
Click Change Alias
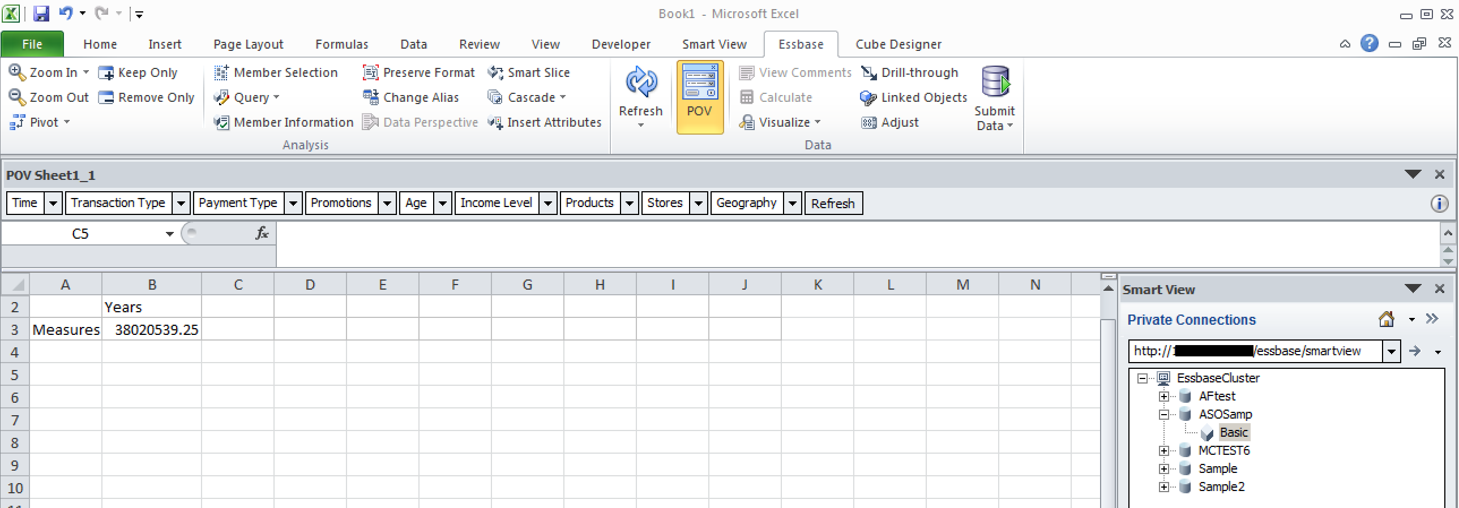[x=410, y=97]
